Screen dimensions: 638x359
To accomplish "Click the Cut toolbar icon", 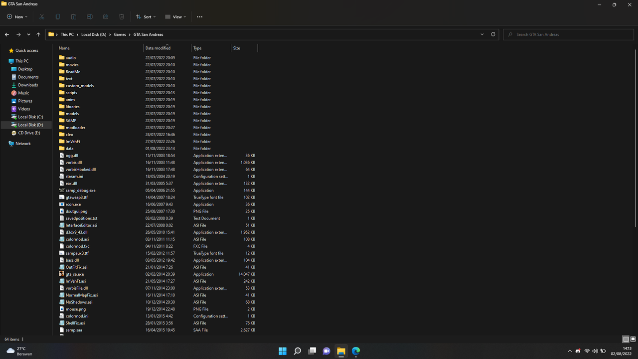I will tap(42, 17).
